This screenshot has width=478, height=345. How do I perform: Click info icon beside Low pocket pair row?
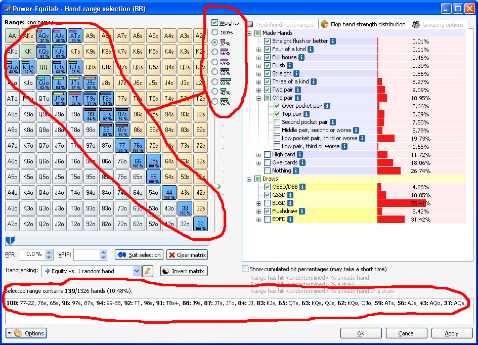[x=362, y=139]
